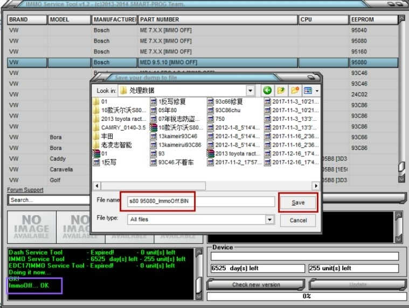The image size is (409, 308).
Task: Sort by PART NUMBER column header
Action: point(218,19)
